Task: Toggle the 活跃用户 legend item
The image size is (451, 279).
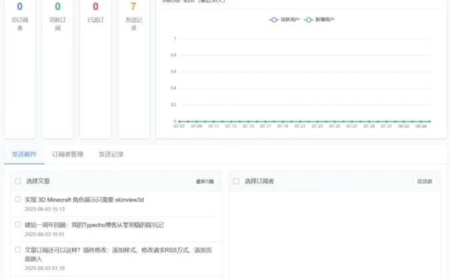Action: coord(284,19)
